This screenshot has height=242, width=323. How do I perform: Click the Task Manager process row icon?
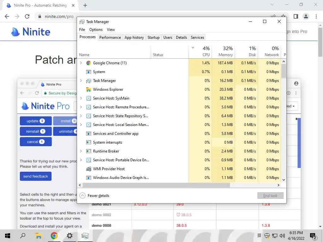tap(89, 81)
